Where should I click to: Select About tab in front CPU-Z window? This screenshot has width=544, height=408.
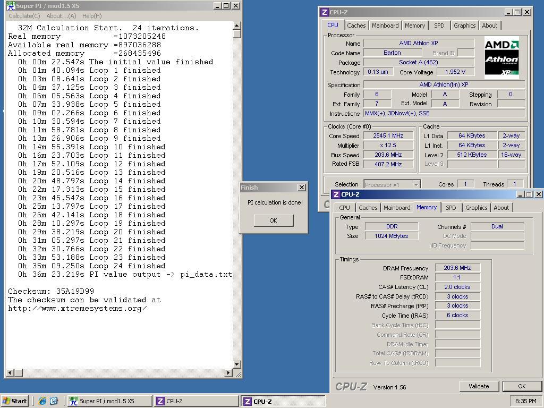click(501, 208)
